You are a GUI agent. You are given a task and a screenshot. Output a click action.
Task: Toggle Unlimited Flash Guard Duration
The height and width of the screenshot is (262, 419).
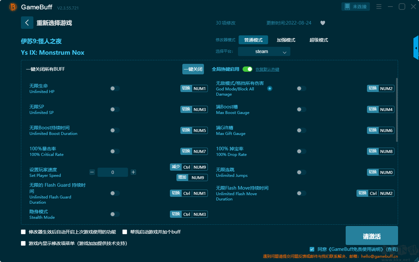tap(115, 193)
